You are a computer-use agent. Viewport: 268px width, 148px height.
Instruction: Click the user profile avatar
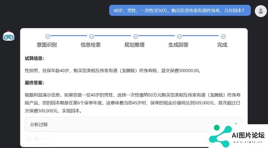261,11
